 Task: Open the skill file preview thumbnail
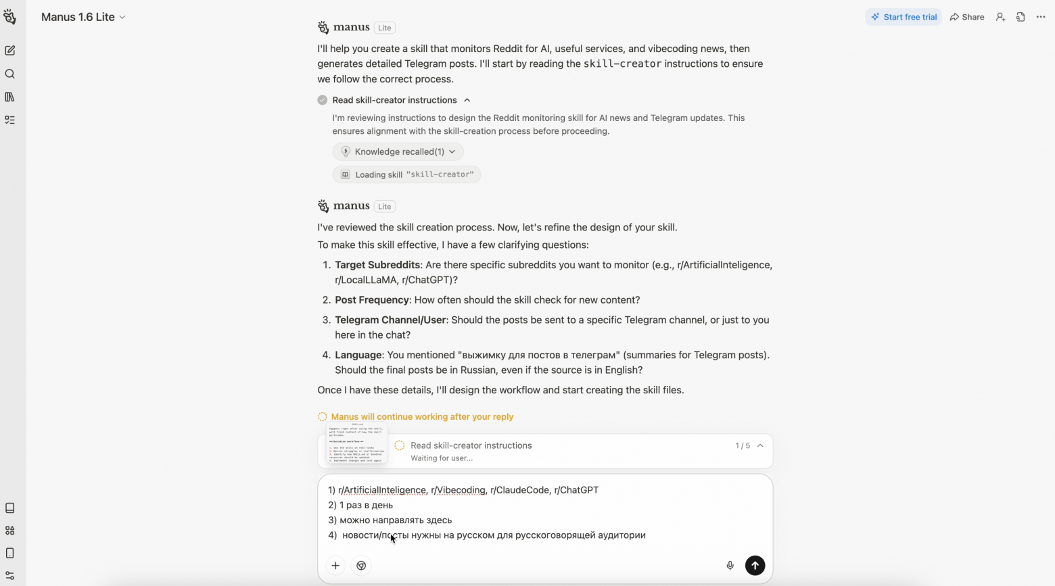coord(356,443)
